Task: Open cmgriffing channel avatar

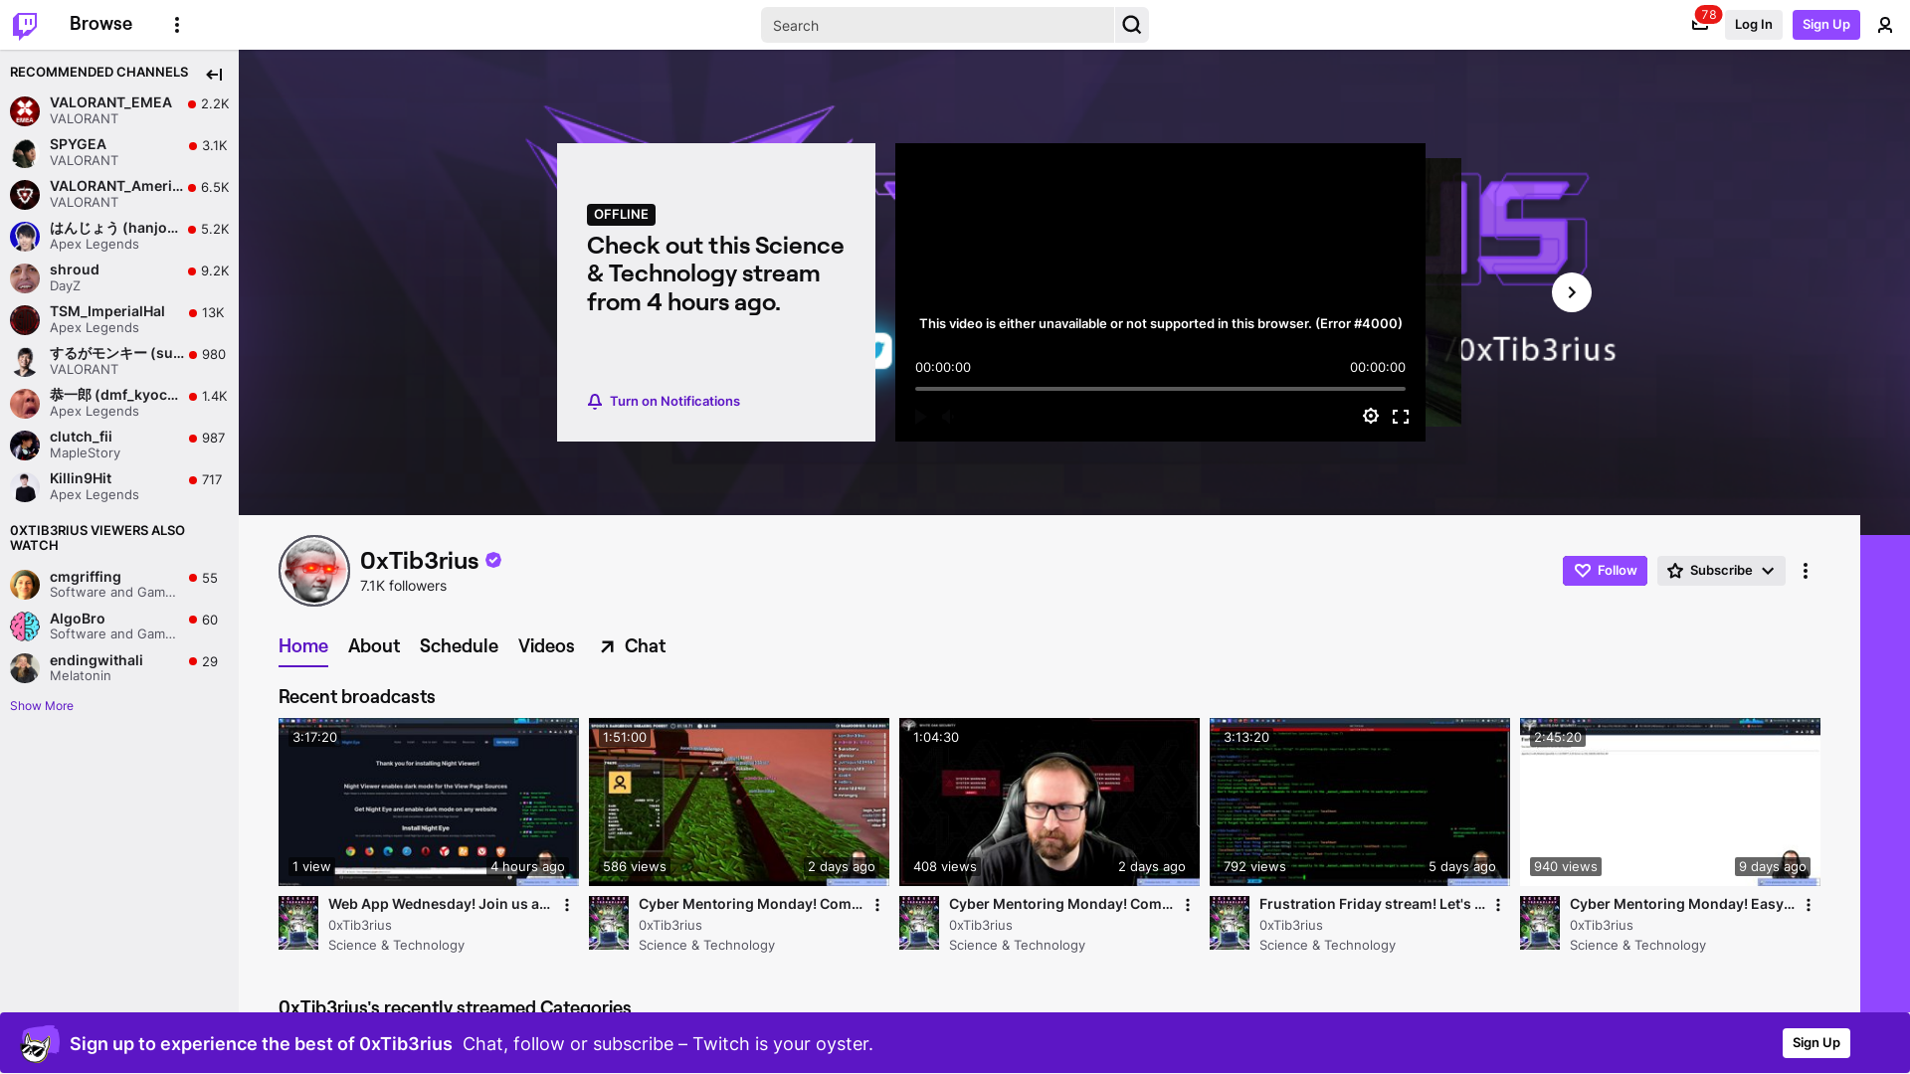Action: pyautogui.click(x=25, y=585)
